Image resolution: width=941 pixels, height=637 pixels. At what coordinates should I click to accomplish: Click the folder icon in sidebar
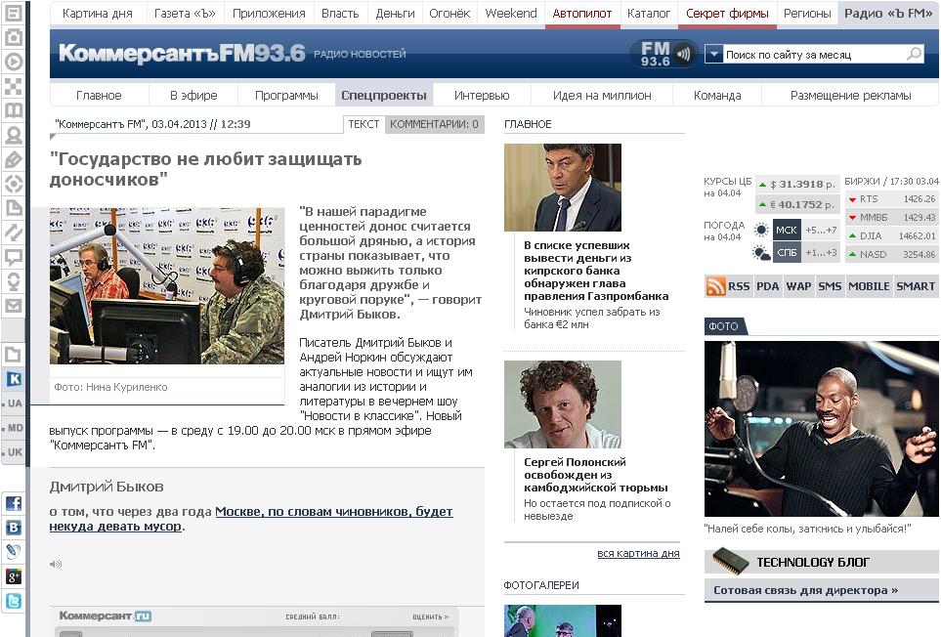point(14,355)
